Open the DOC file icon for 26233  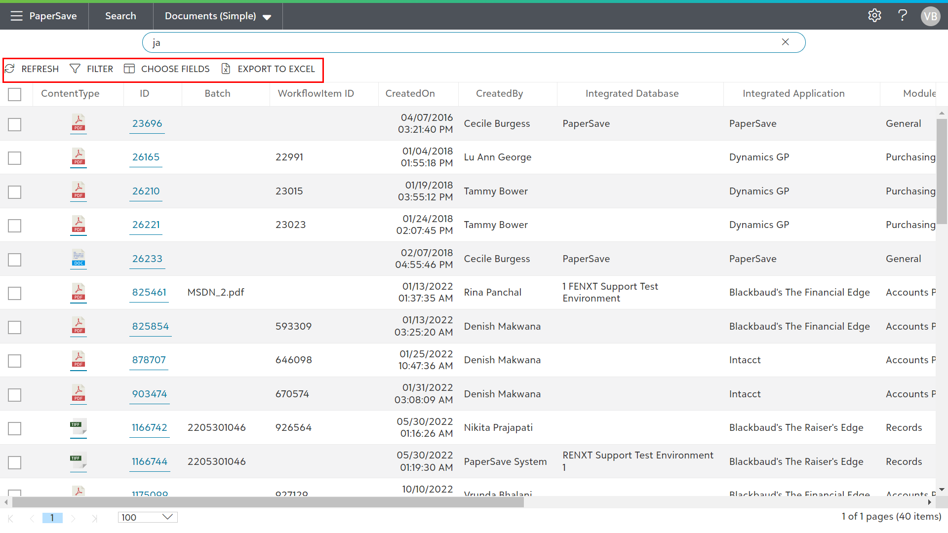pyautogui.click(x=78, y=258)
